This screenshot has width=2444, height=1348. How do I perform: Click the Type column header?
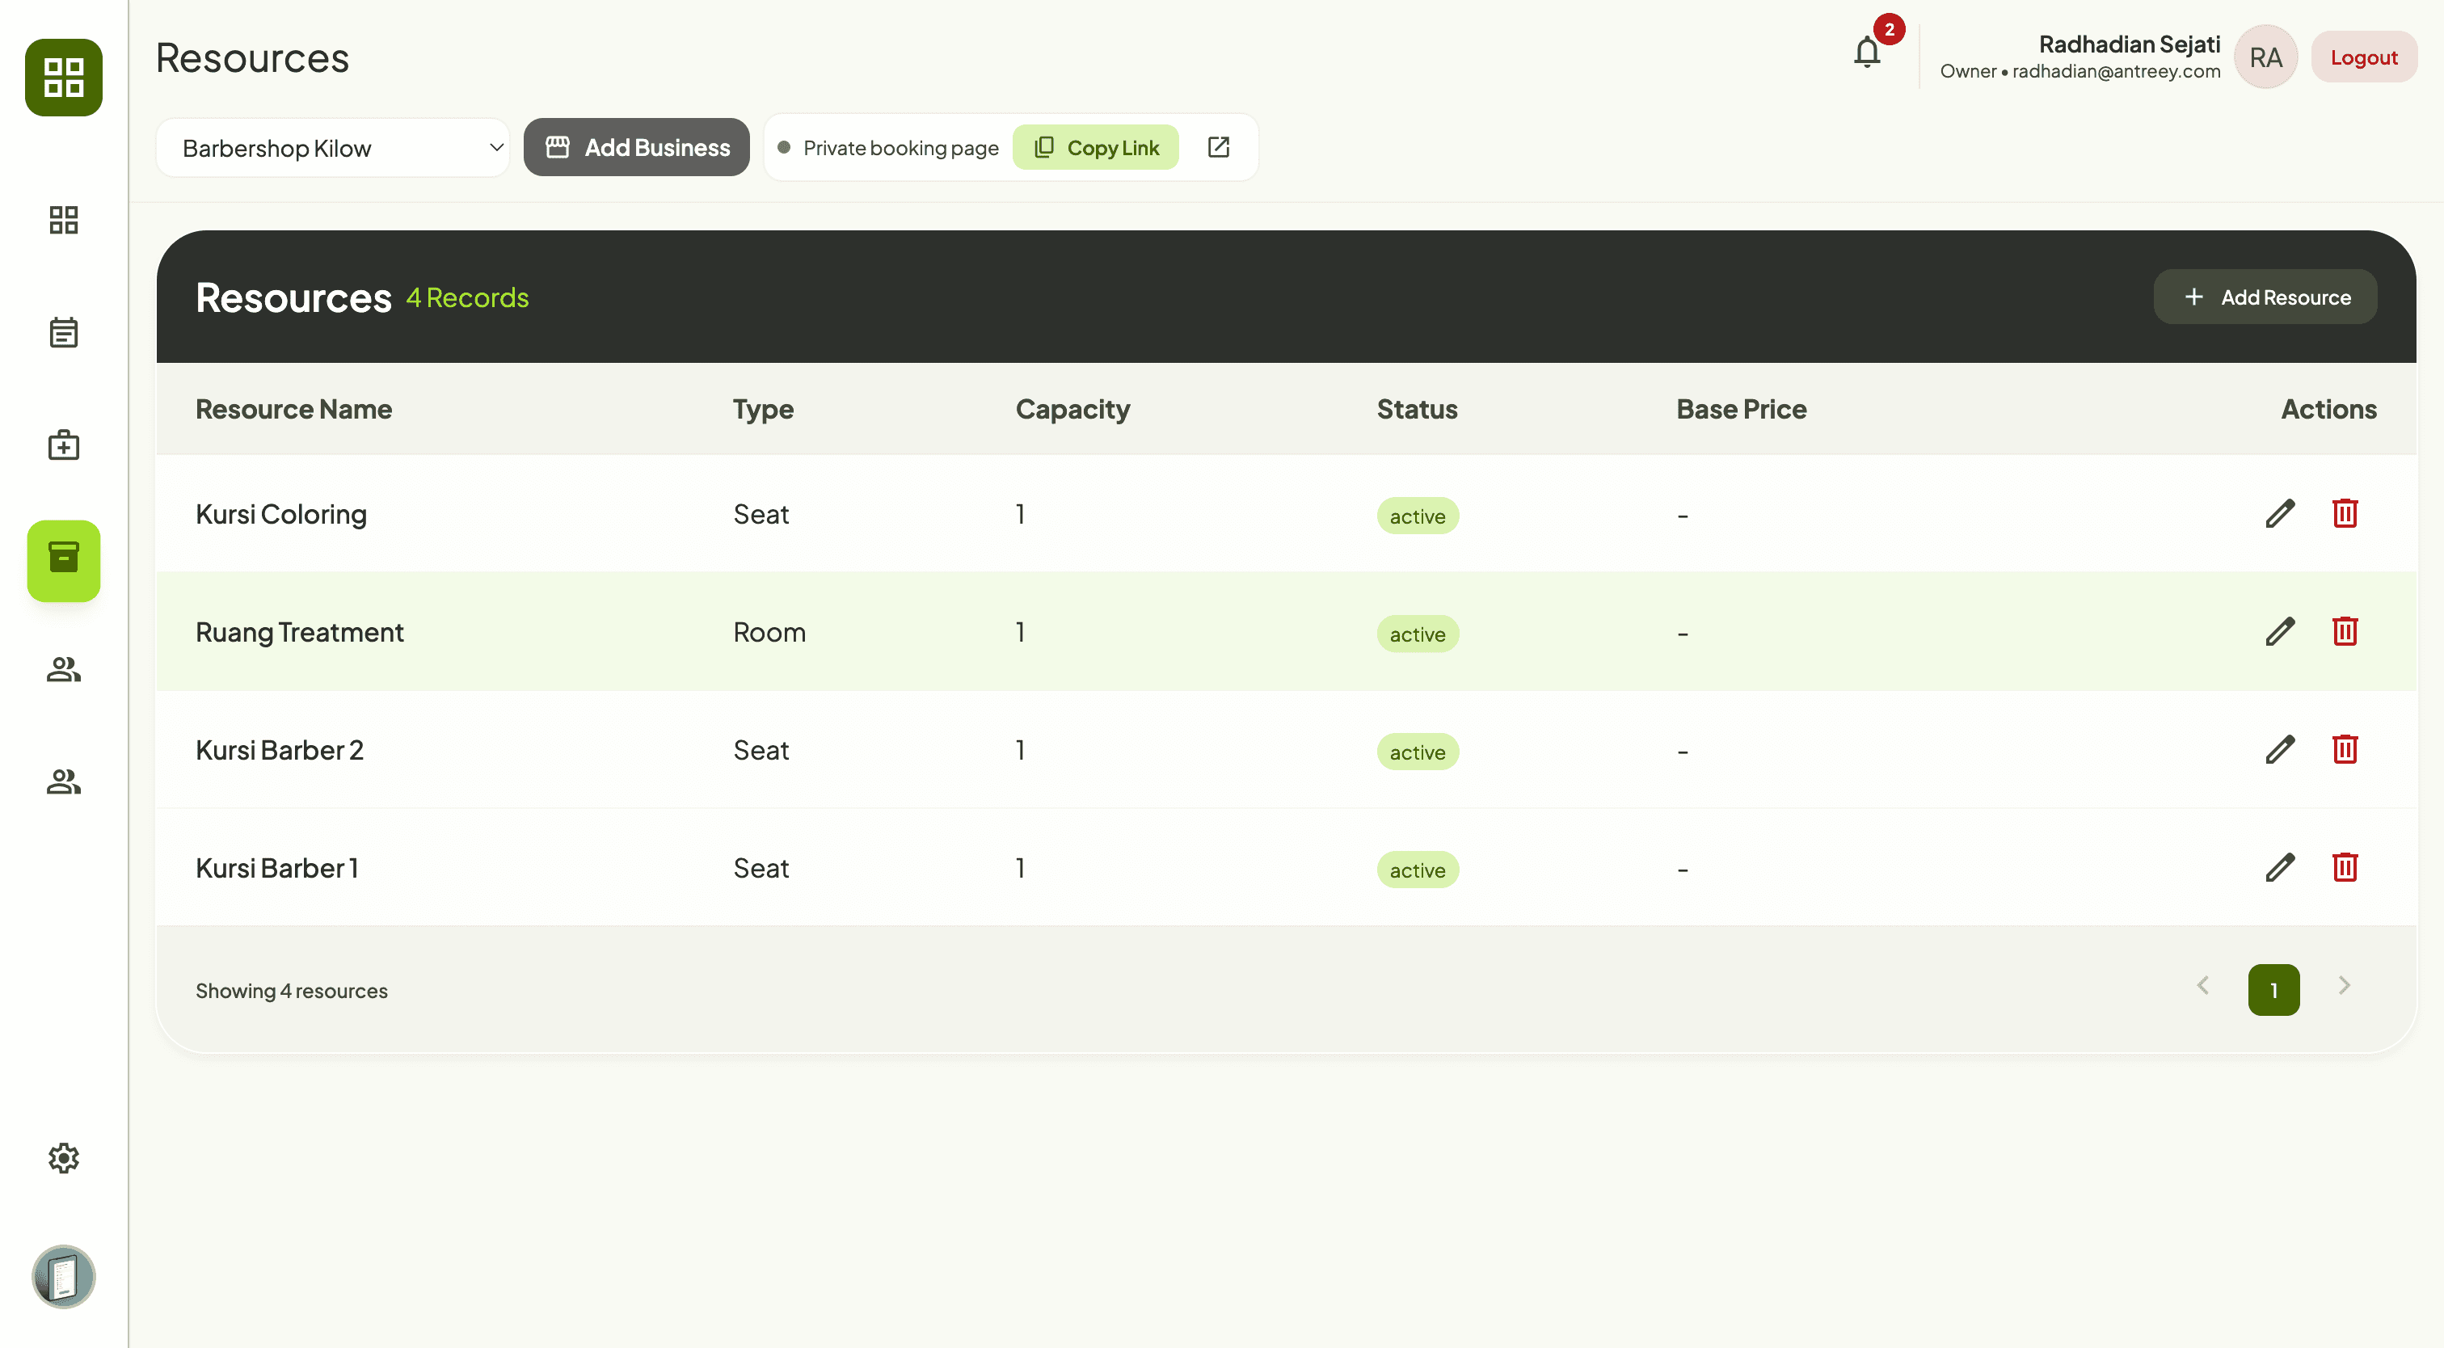click(763, 410)
